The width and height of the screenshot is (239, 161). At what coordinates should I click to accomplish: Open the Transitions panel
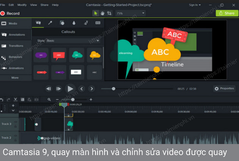(16, 46)
